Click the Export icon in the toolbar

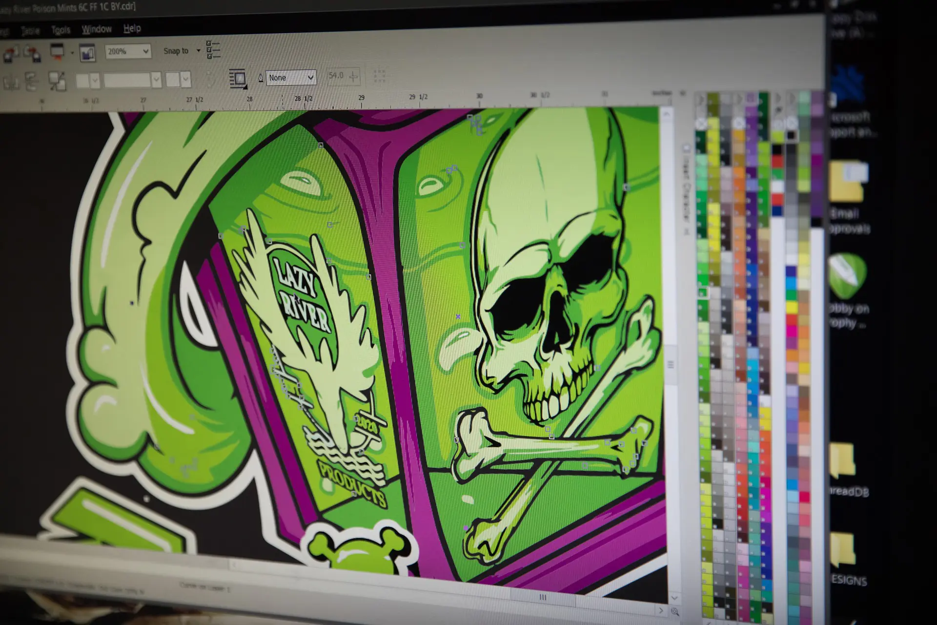coord(32,54)
